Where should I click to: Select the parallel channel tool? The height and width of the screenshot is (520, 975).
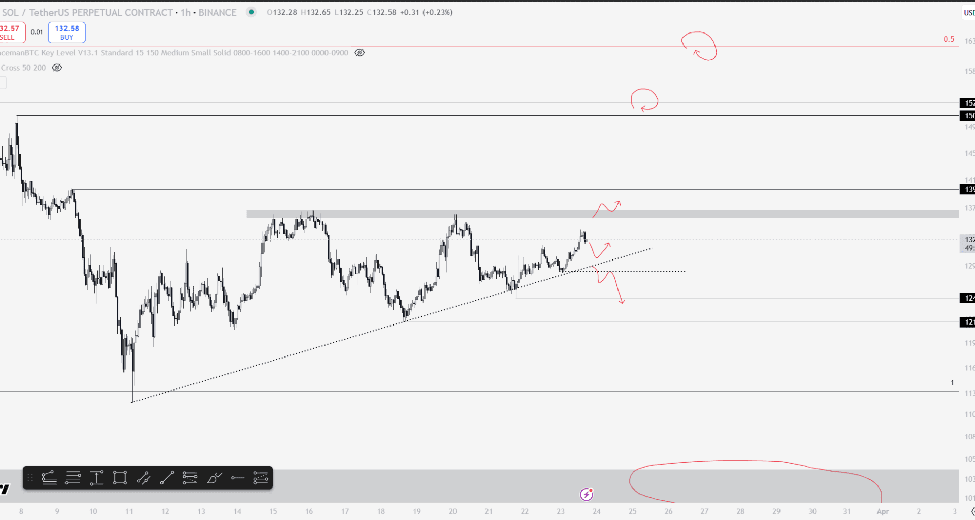pos(143,478)
